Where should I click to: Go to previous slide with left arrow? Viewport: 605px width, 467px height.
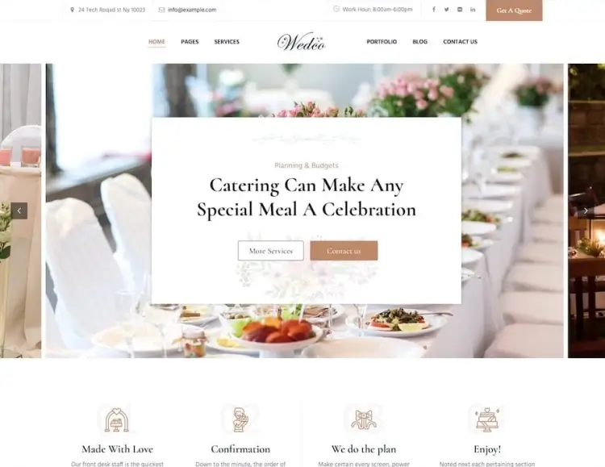(x=19, y=211)
